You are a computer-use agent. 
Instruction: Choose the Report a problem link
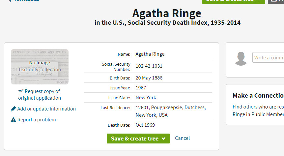click(x=37, y=120)
